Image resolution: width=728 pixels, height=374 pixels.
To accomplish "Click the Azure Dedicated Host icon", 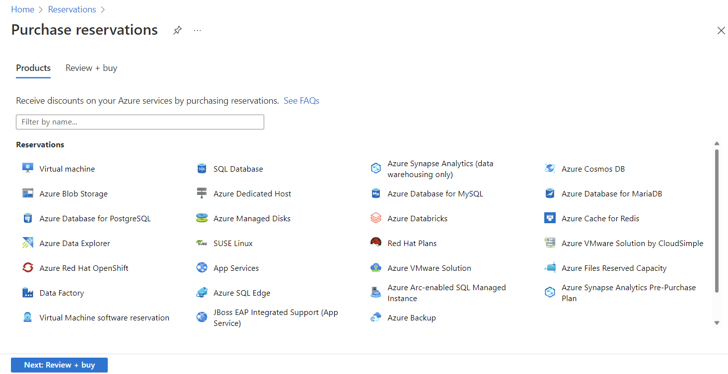I will 202,193.
